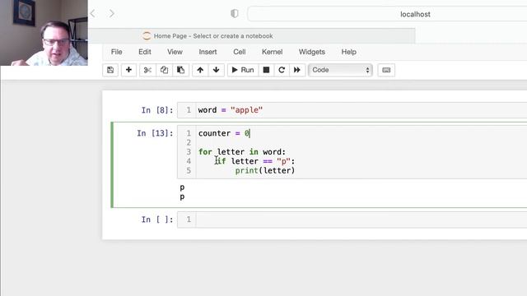This screenshot has width=527, height=296.
Task: Click the privacy shield icon
Action: (234, 13)
